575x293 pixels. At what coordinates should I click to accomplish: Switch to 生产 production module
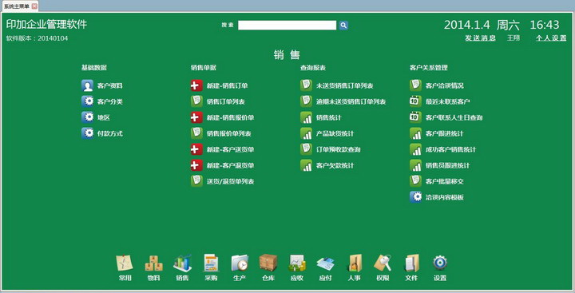coord(240,267)
